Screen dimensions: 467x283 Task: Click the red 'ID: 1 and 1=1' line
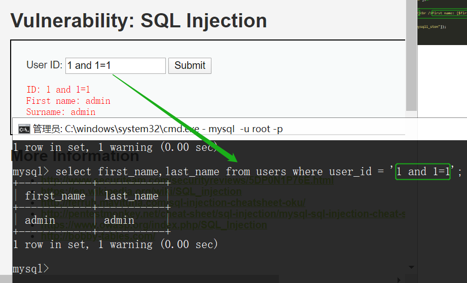(x=58, y=90)
